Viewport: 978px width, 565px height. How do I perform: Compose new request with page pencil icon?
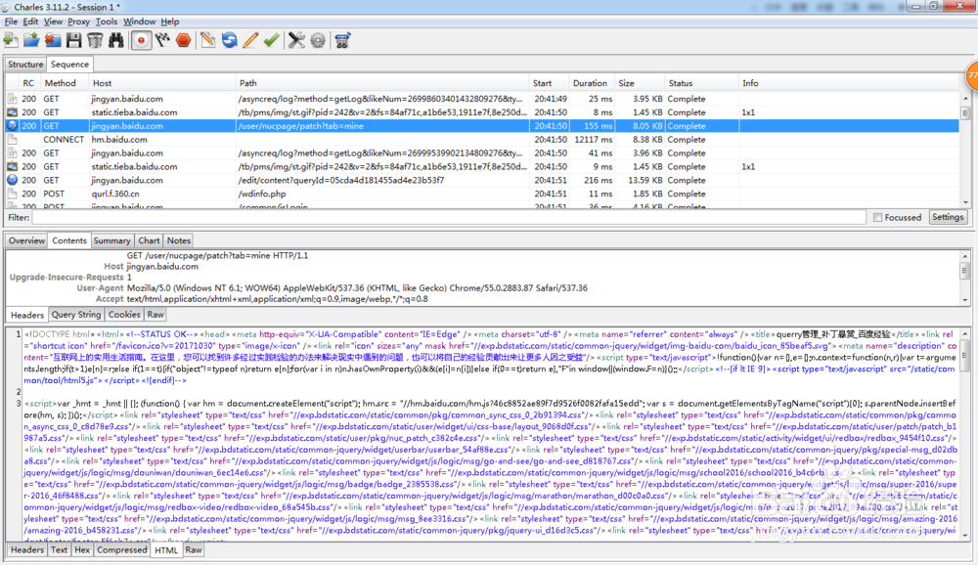point(207,40)
